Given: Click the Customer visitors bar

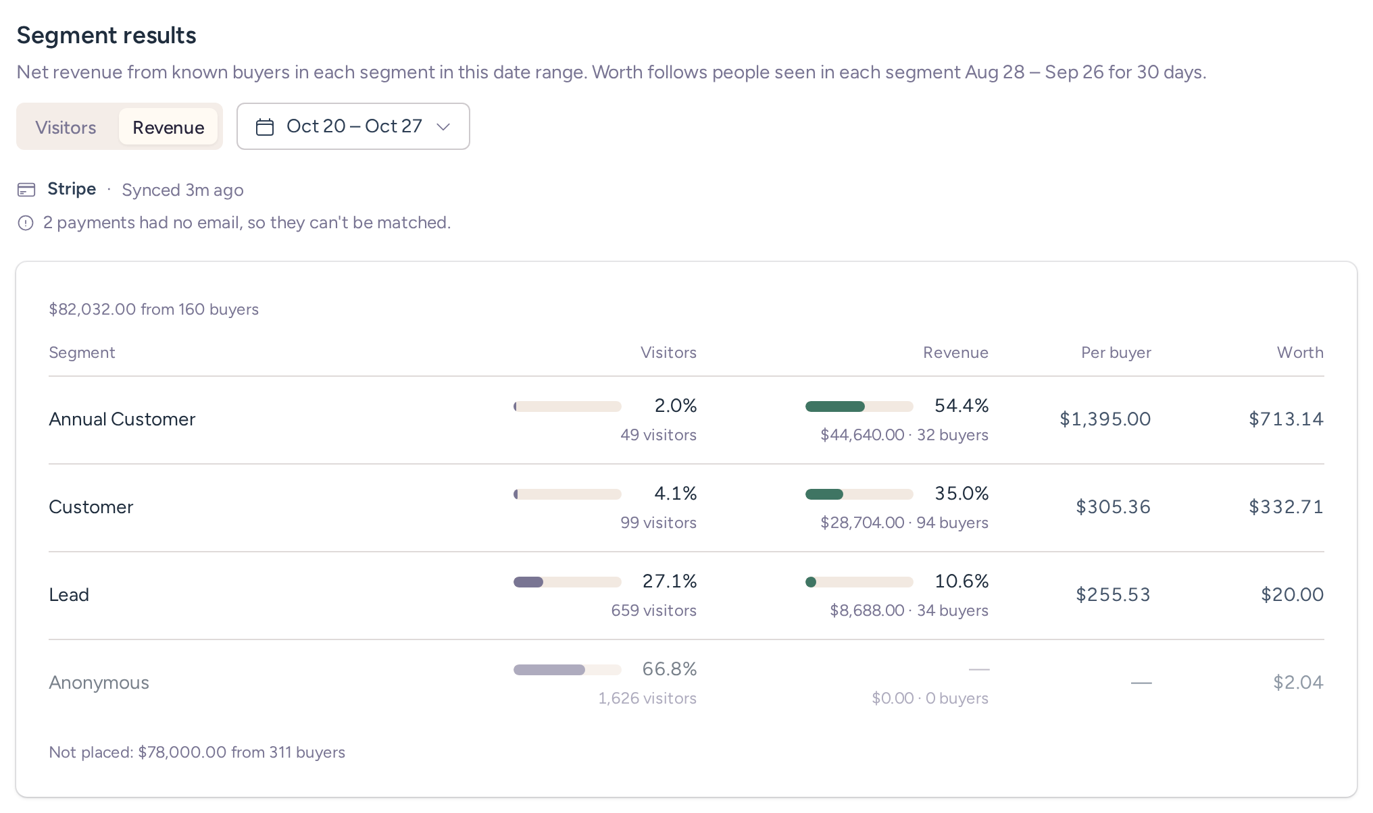Looking at the screenshot, I should point(568,494).
